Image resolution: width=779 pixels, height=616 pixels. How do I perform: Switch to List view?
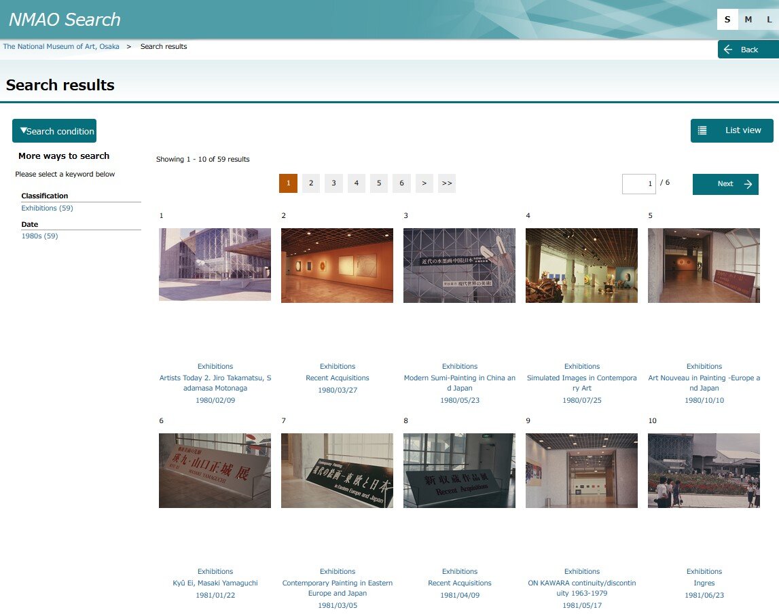coord(731,130)
